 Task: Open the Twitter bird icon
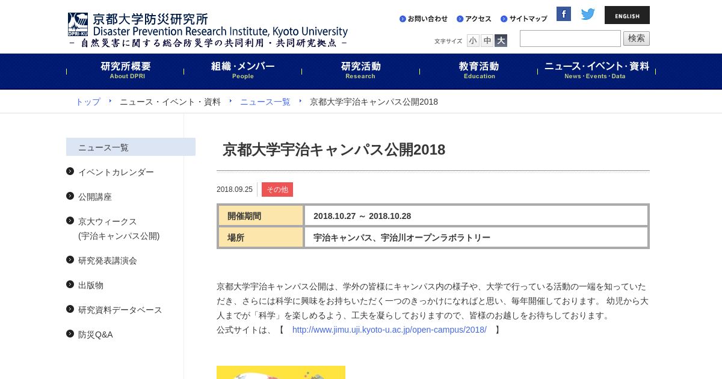[588, 14]
